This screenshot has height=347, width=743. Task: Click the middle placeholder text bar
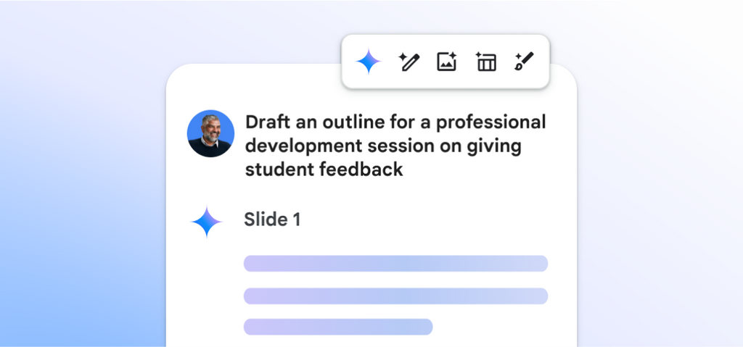[x=395, y=296]
